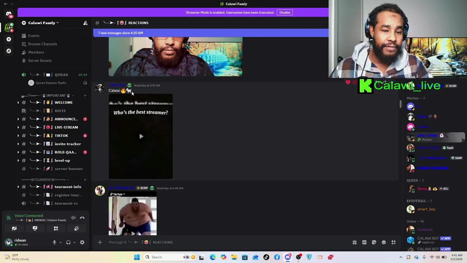
Task: Open user settings gear
Action: [82, 242]
